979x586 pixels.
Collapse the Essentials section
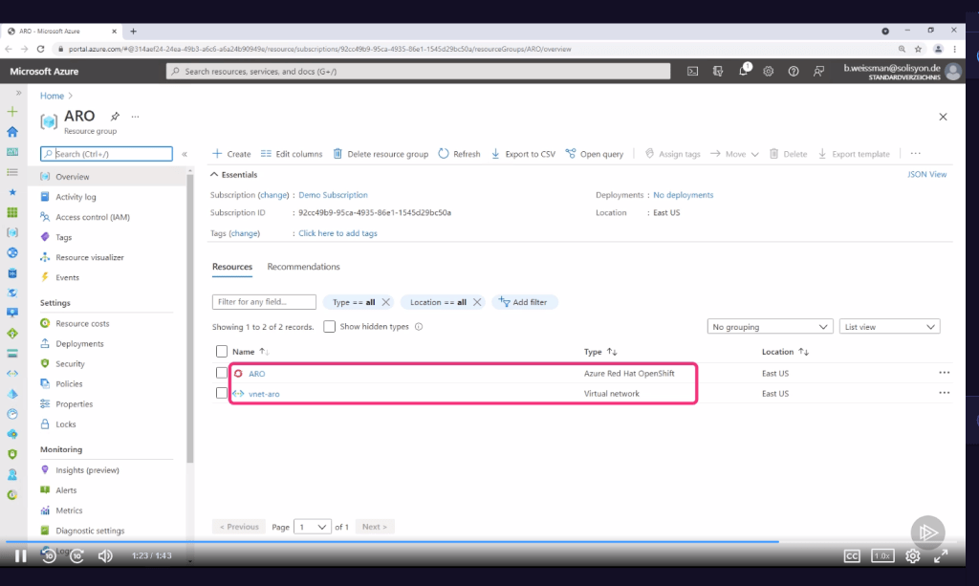tap(214, 175)
